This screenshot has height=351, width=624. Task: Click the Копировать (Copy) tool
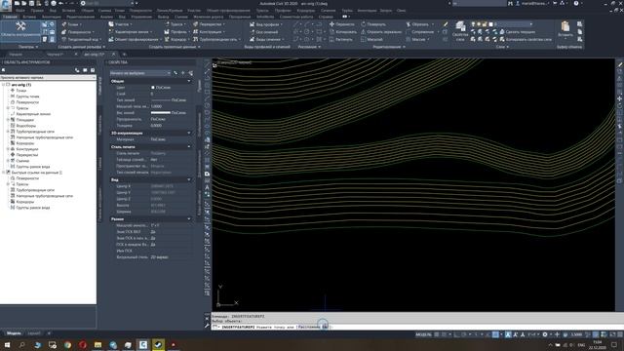click(343, 32)
